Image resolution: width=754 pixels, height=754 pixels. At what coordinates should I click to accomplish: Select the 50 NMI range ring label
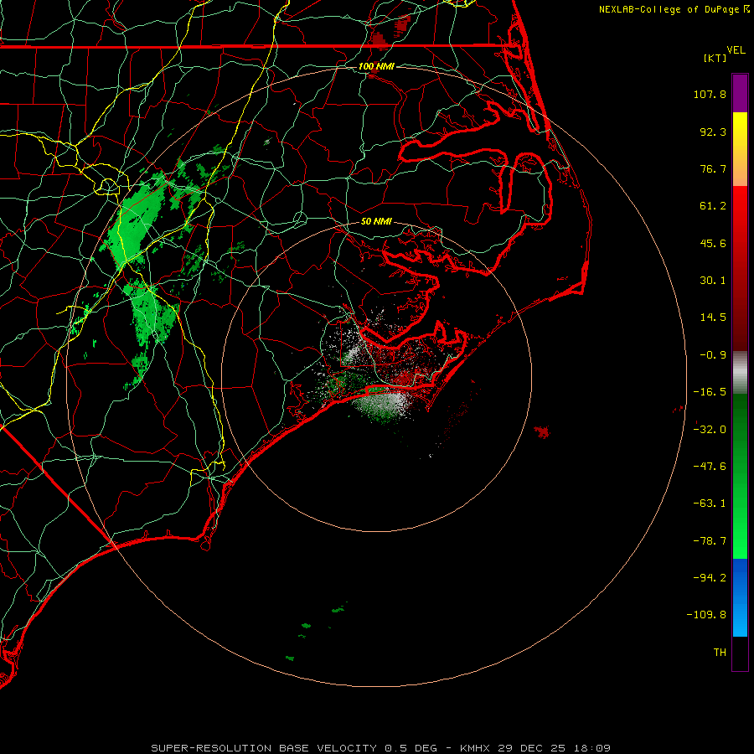click(376, 222)
